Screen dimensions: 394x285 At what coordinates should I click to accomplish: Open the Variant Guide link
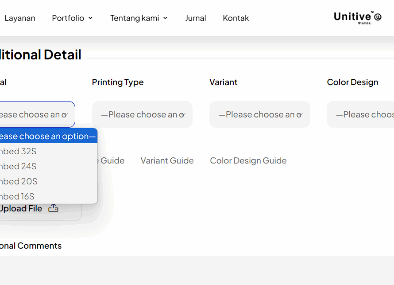tap(167, 160)
